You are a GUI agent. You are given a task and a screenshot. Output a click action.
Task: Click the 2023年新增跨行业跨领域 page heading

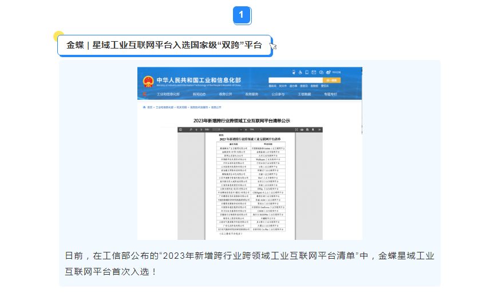(x=242, y=121)
